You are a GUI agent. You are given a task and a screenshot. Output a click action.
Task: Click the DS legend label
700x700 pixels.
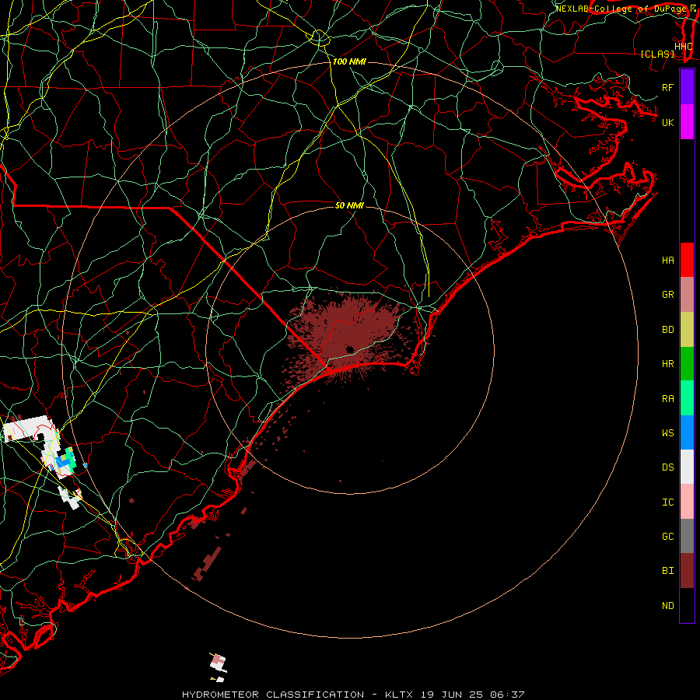667,467
